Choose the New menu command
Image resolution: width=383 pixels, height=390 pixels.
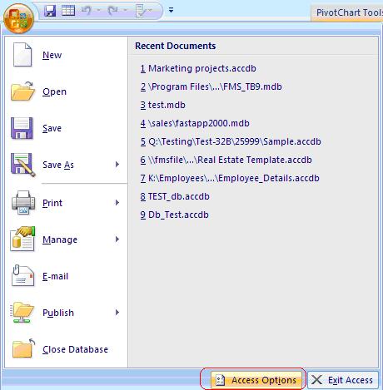66,55
